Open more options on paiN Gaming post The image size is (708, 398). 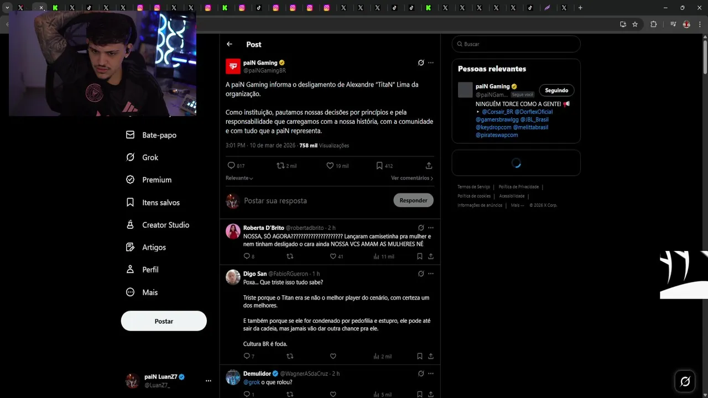pos(431,63)
